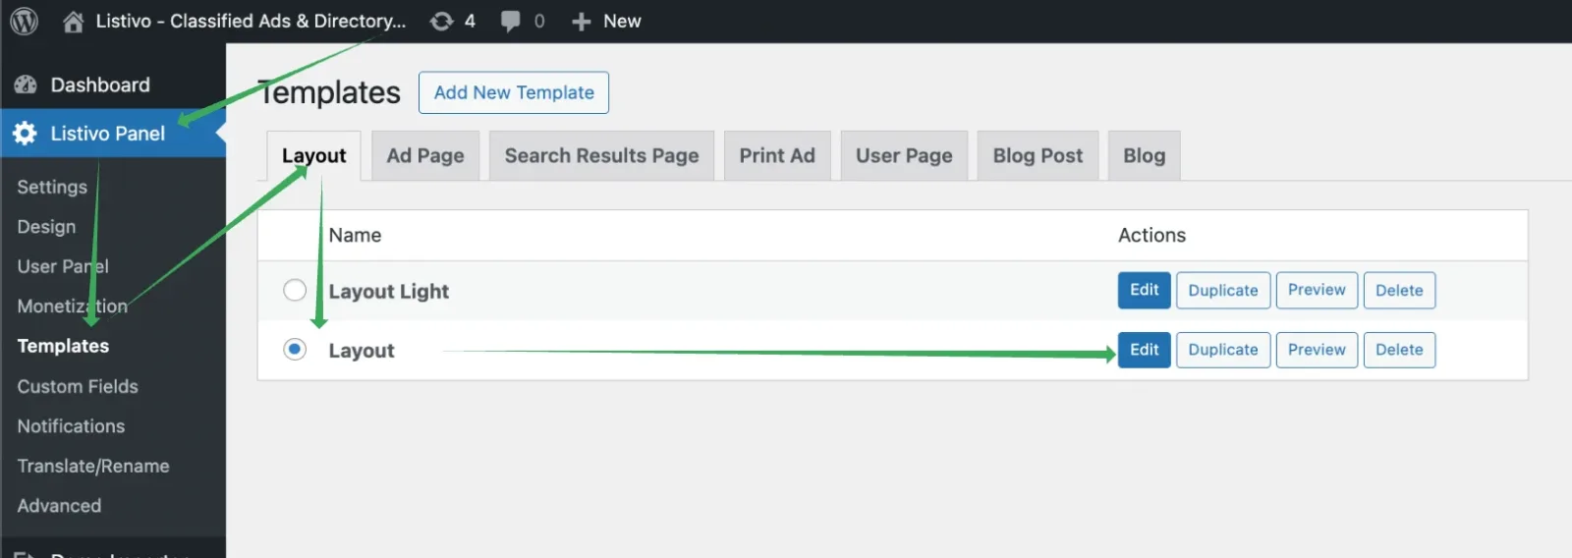The image size is (1572, 558).
Task: Duplicate the Layout template
Action: [1223, 350]
